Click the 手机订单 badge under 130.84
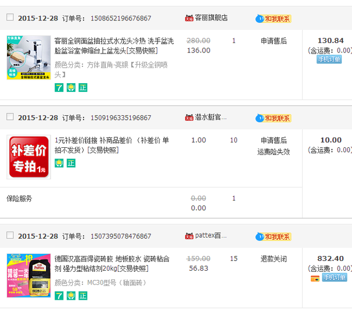352x312 pixels. pos(329,59)
